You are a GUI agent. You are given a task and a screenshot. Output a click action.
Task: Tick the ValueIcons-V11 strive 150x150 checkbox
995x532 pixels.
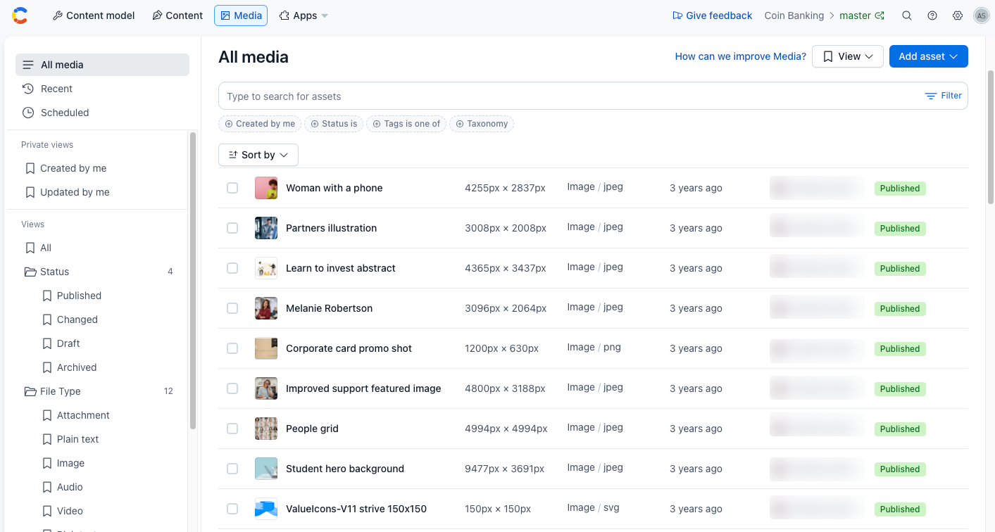(x=232, y=509)
